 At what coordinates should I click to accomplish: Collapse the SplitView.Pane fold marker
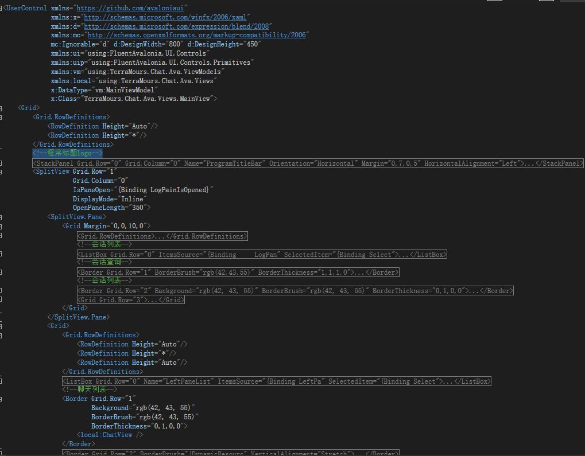pos(3,217)
